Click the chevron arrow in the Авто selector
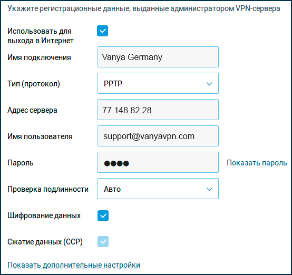 [209, 189]
